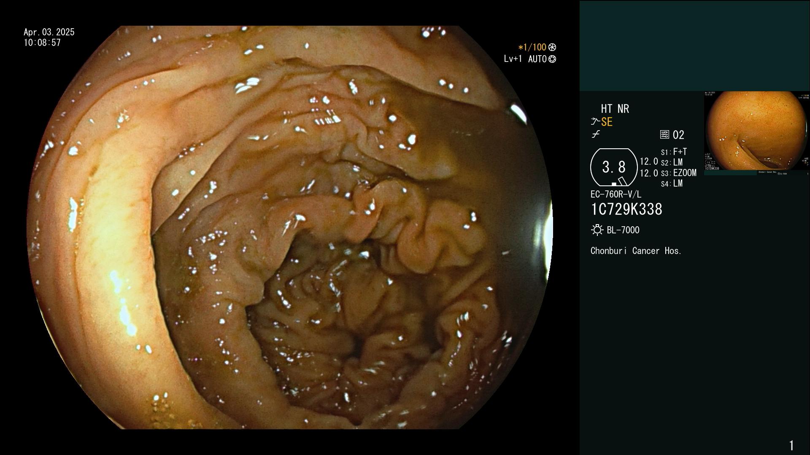Click the scope model EC-760R-V/L
The height and width of the screenshot is (455, 810).
tap(616, 194)
